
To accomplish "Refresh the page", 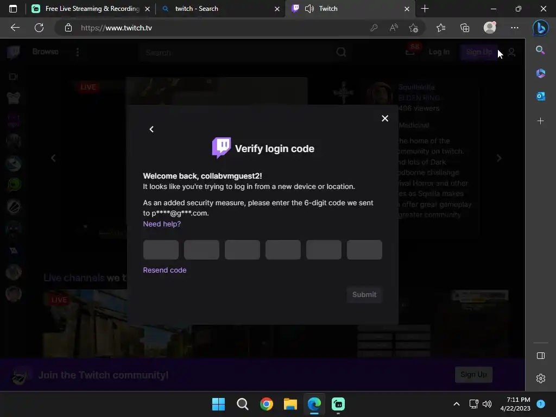I will point(39,28).
